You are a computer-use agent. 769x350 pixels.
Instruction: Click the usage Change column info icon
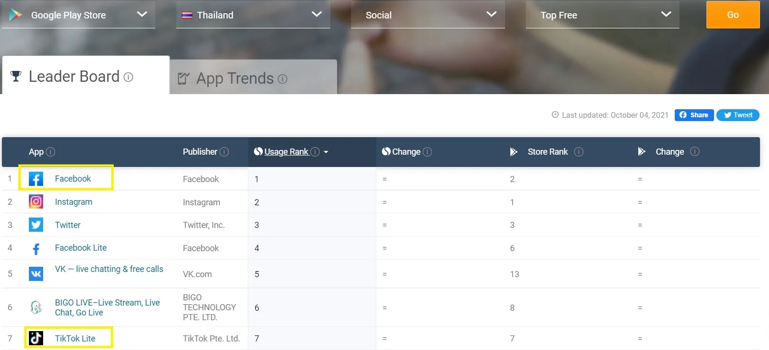pyautogui.click(x=427, y=152)
